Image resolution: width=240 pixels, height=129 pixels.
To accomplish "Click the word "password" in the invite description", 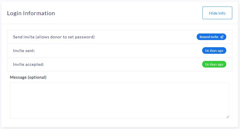I will point(85,37).
